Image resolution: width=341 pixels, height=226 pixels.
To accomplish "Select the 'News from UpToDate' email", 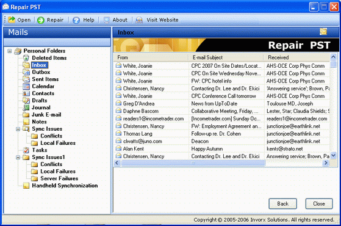I will tap(214, 104).
